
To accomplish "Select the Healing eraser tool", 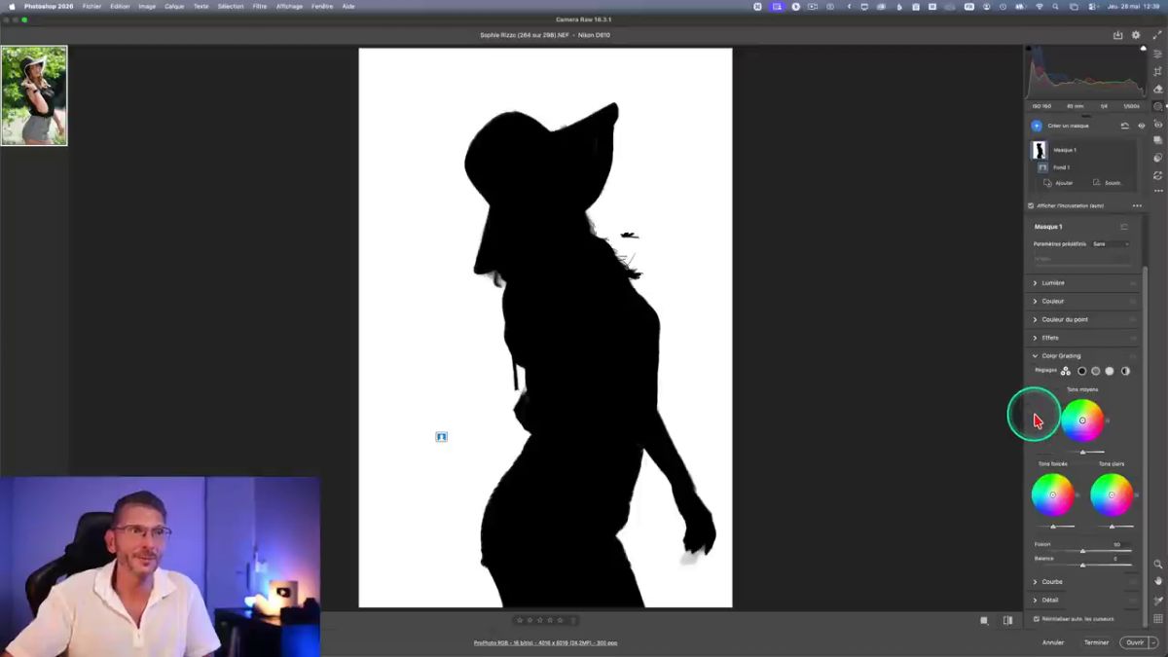I will [x=1157, y=89].
